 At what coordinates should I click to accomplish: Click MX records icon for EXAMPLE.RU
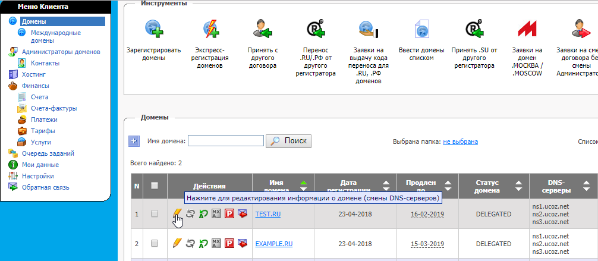[216, 243]
